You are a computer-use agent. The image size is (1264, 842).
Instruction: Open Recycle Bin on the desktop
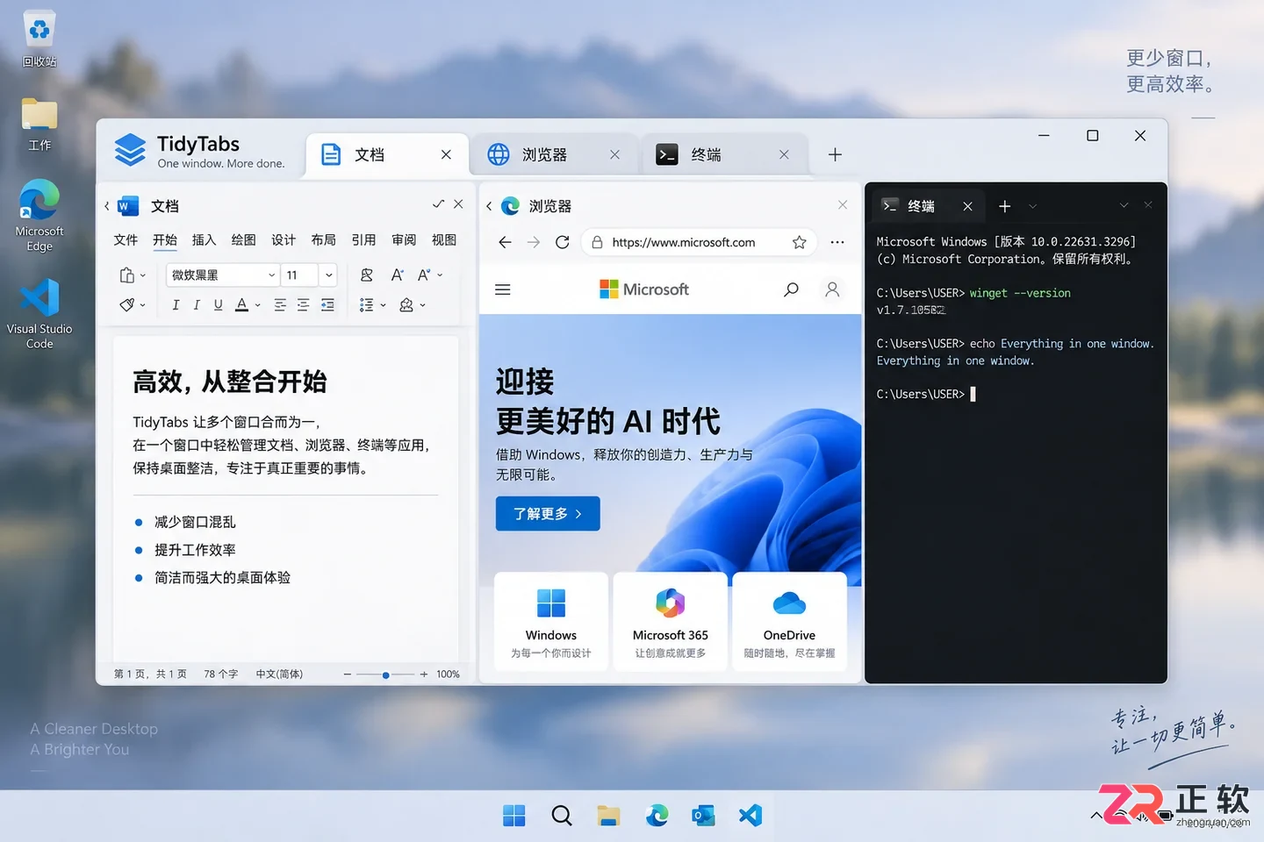[x=39, y=40]
